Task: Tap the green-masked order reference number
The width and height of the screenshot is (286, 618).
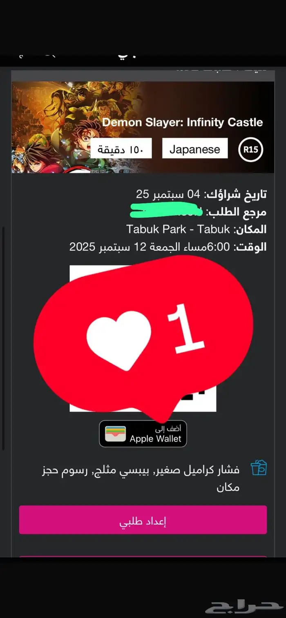Action: tap(166, 211)
